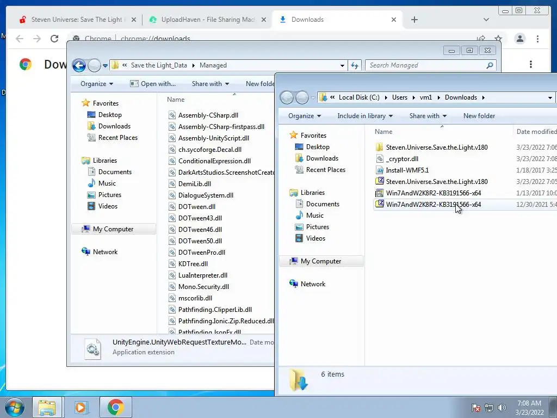Click refresh button beside Managed address bar

pyautogui.click(x=355, y=65)
